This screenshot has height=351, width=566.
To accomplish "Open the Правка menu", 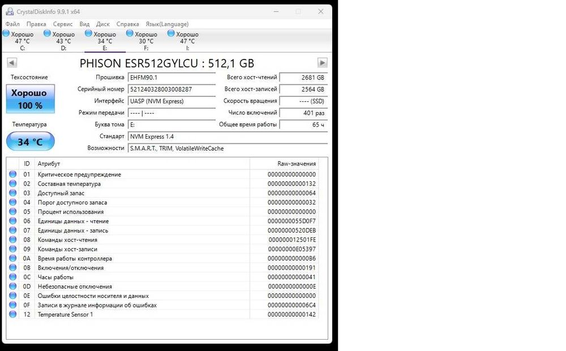I will point(36,24).
